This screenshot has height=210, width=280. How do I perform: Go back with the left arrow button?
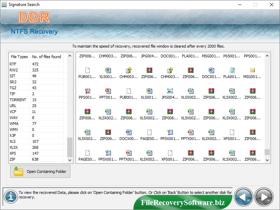243,197
